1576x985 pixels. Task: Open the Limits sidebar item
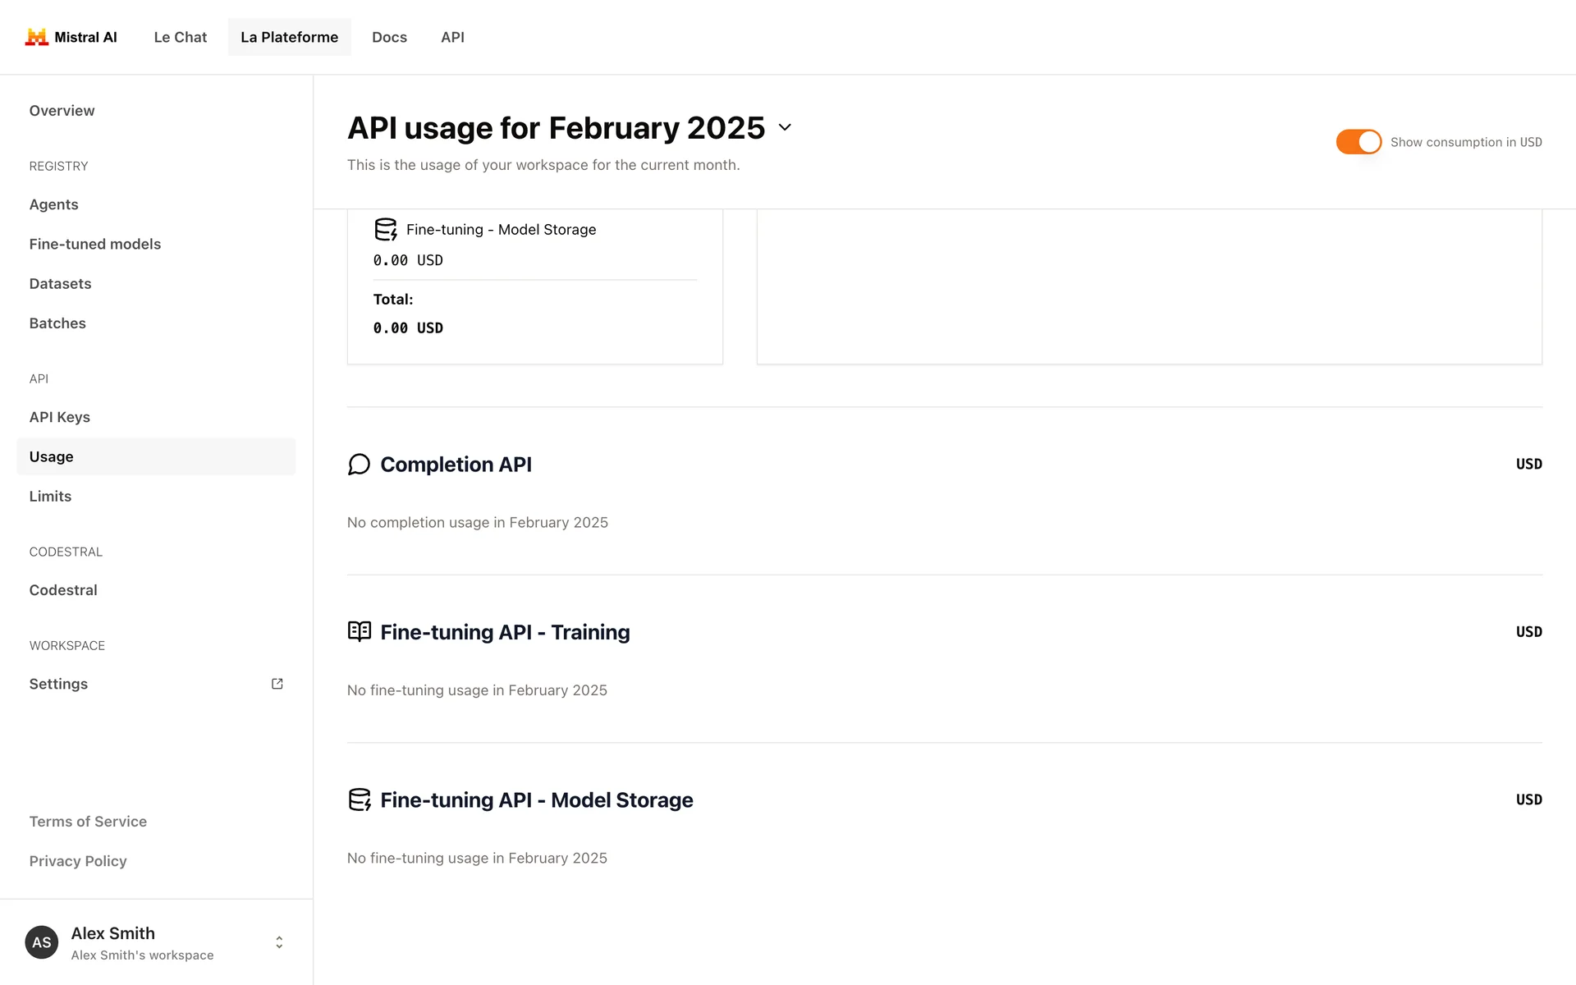(50, 497)
